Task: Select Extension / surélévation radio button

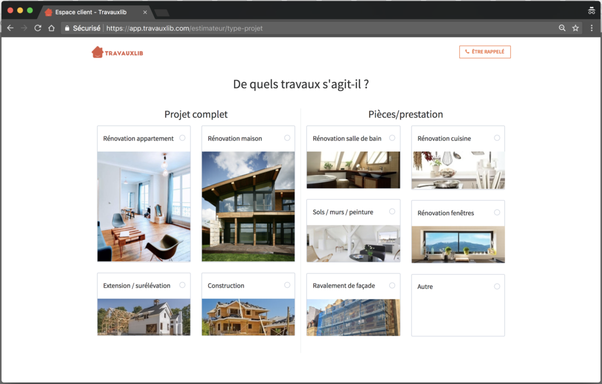Action: (x=182, y=285)
